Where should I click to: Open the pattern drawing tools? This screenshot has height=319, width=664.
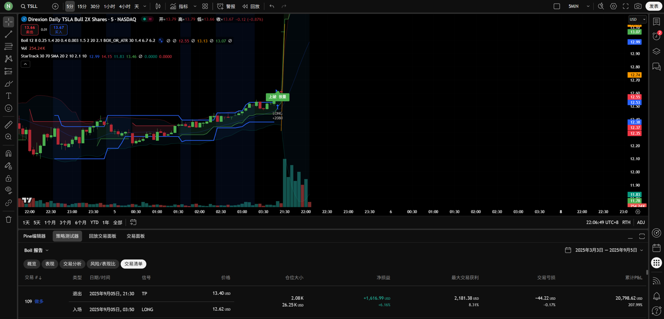[x=8, y=58]
